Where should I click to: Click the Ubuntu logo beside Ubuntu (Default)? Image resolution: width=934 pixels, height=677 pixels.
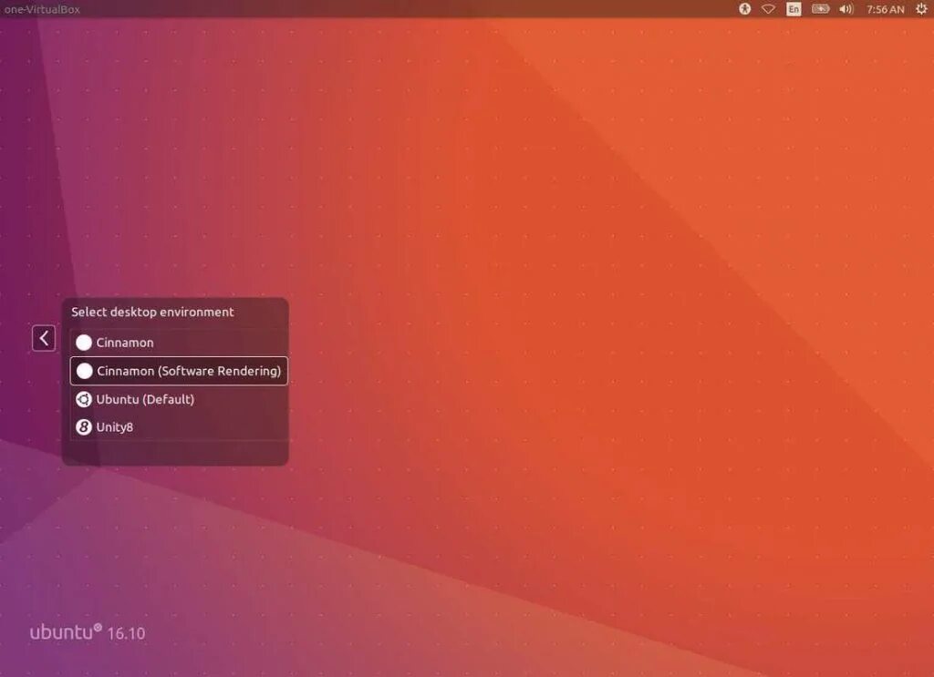(84, 399)
